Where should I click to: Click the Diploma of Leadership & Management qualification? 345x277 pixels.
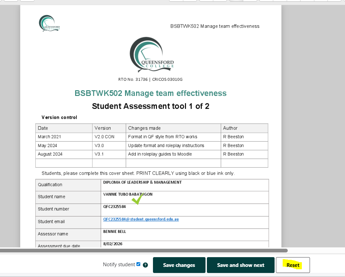142,182
